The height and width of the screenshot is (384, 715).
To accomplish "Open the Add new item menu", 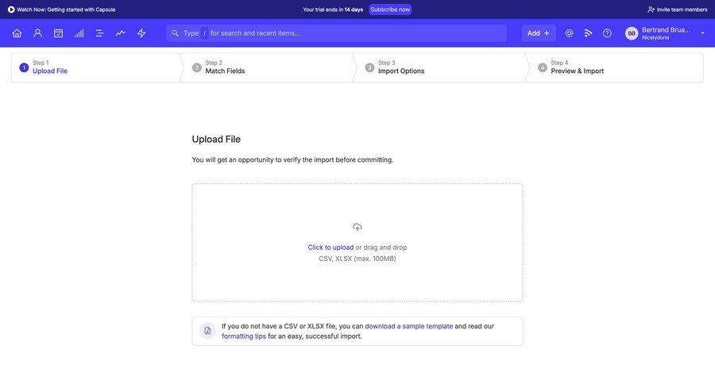I will tap(539, 33).
